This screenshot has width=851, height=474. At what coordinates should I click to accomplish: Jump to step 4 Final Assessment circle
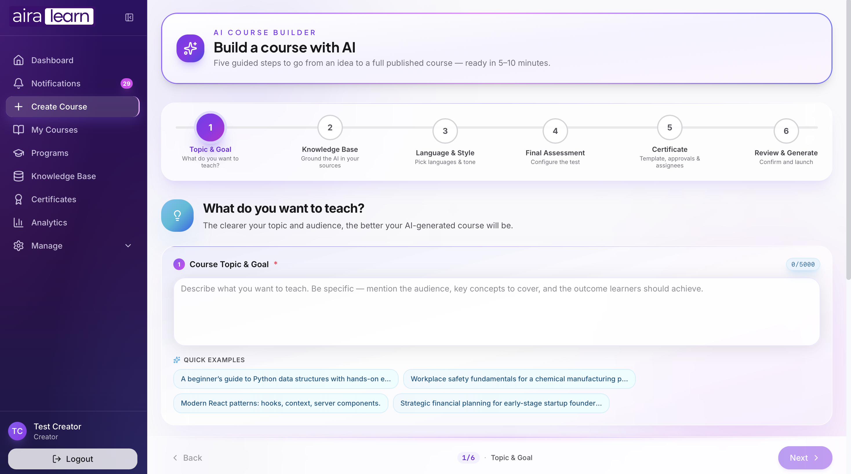click(555, 131)
